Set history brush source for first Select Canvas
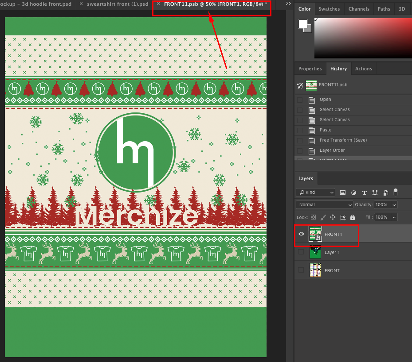This screenshot has height=362, width=412. pos(300,110)
